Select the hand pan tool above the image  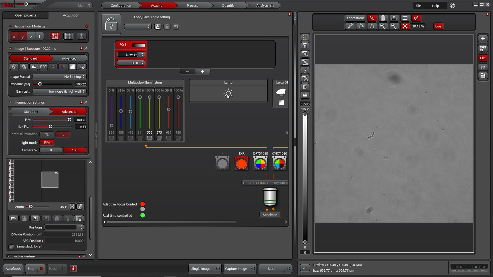click(x=372, y=26)
